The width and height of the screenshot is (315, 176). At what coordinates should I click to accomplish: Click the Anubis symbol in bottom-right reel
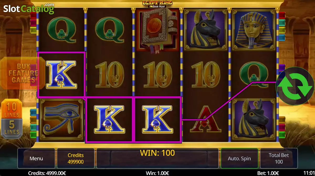click(x=254, y=120)
